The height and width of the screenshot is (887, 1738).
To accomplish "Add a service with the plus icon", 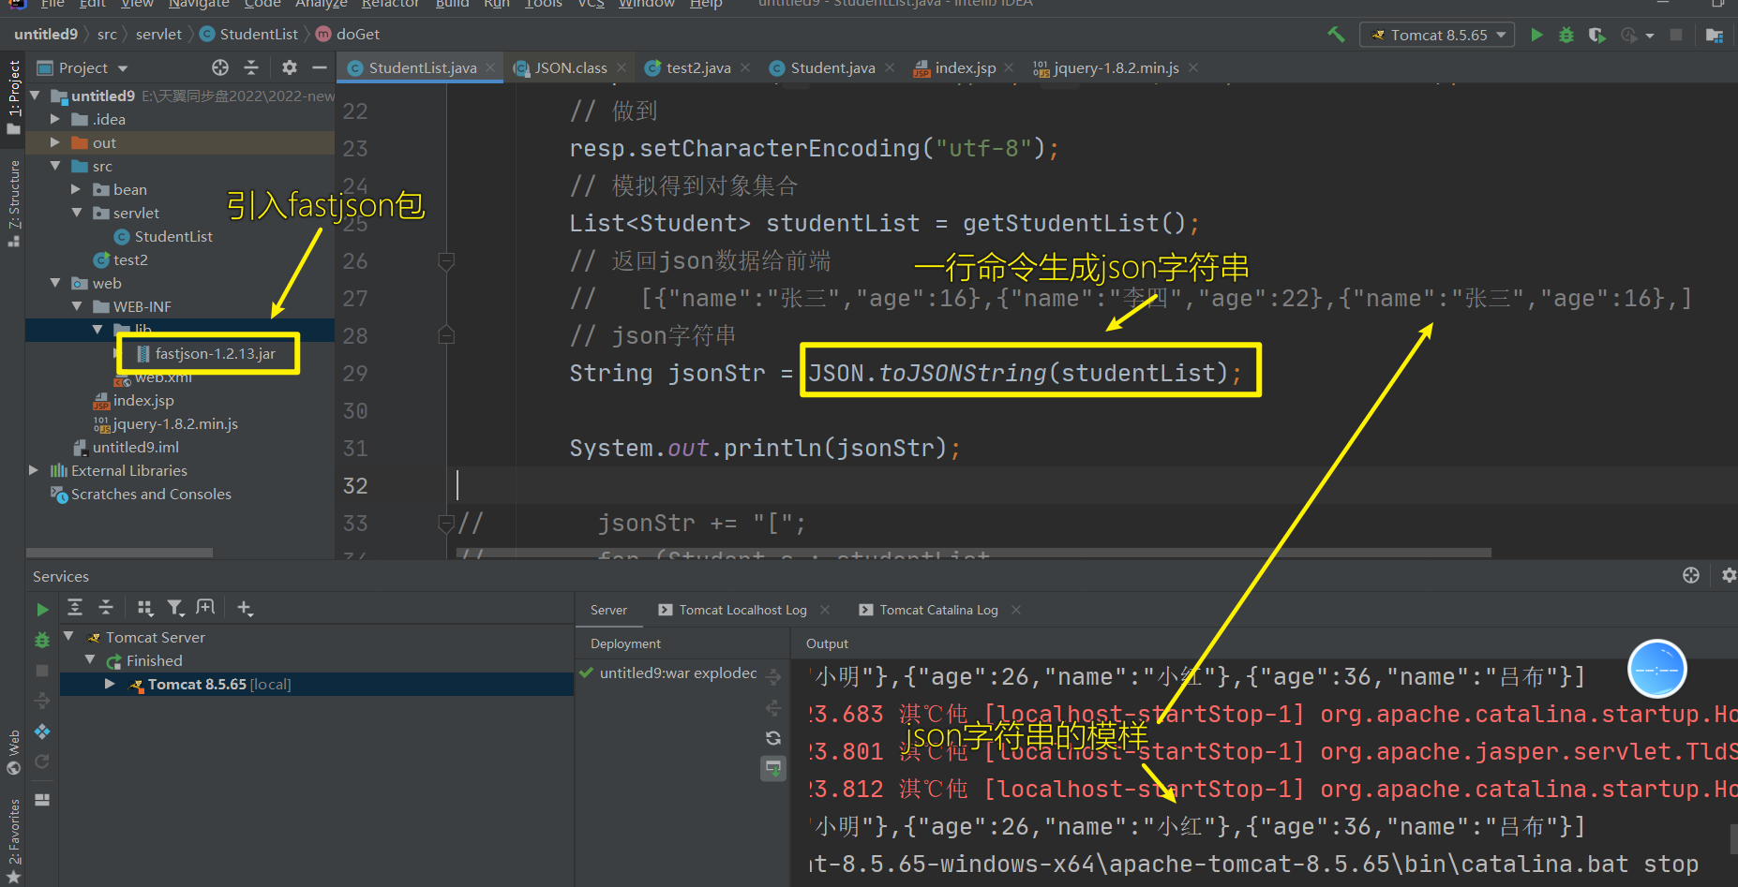I will click(245, 608).
